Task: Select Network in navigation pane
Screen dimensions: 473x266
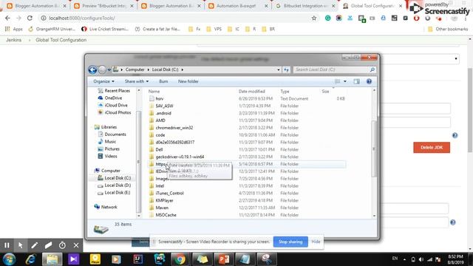Action: 106,207
